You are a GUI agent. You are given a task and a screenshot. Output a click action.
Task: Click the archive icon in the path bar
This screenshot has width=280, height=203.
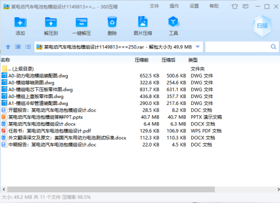coord(39,47)
